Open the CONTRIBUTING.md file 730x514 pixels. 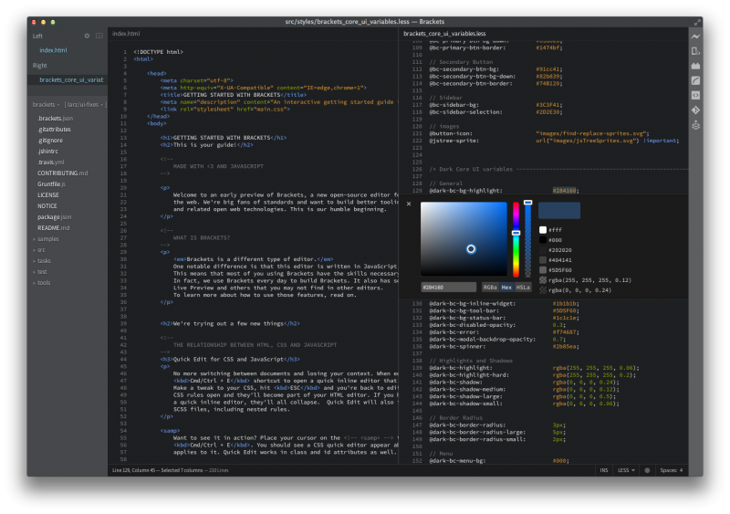(62, 173)
